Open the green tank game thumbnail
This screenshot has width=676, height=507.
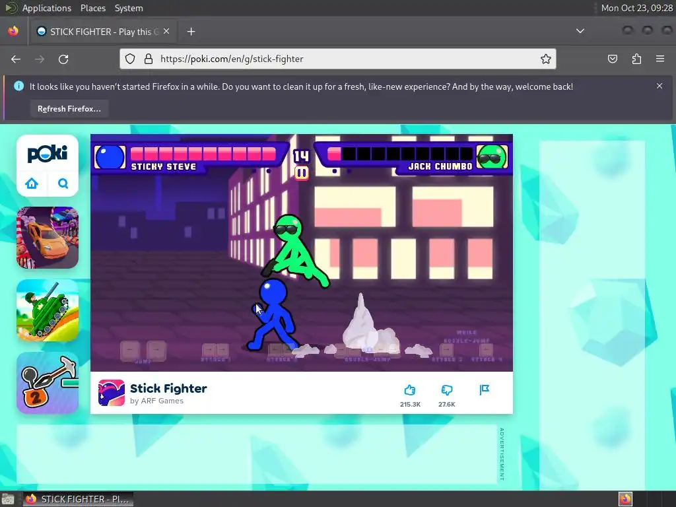coord(48,310)
